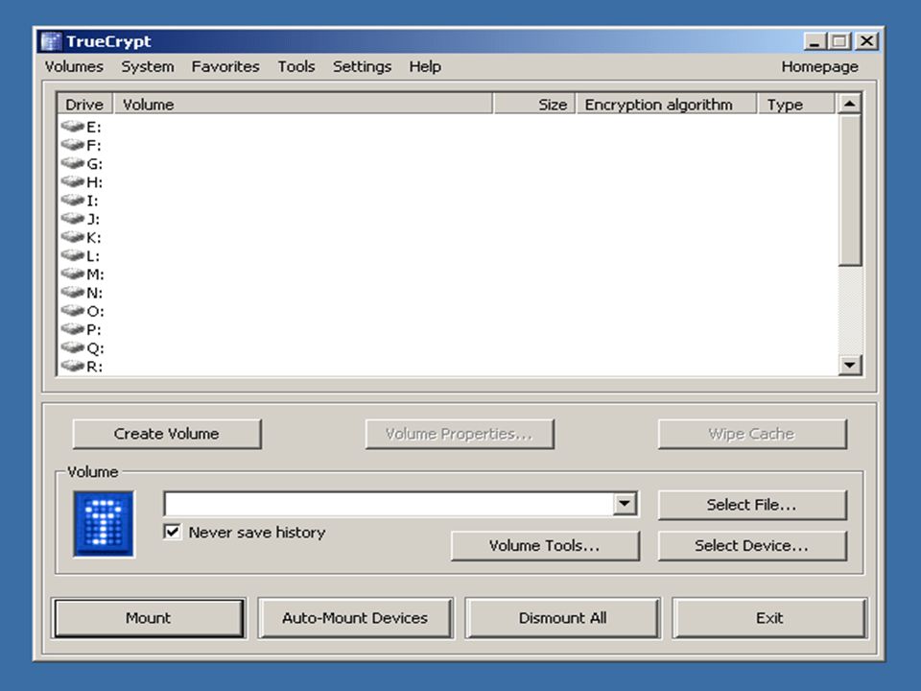
Task: Open the Volume Tools button
Action: [545, 546]
